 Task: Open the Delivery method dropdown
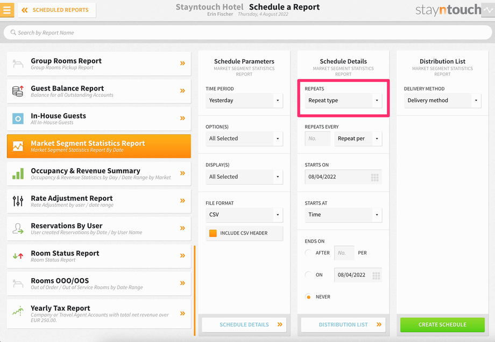[x=442, y=100]
